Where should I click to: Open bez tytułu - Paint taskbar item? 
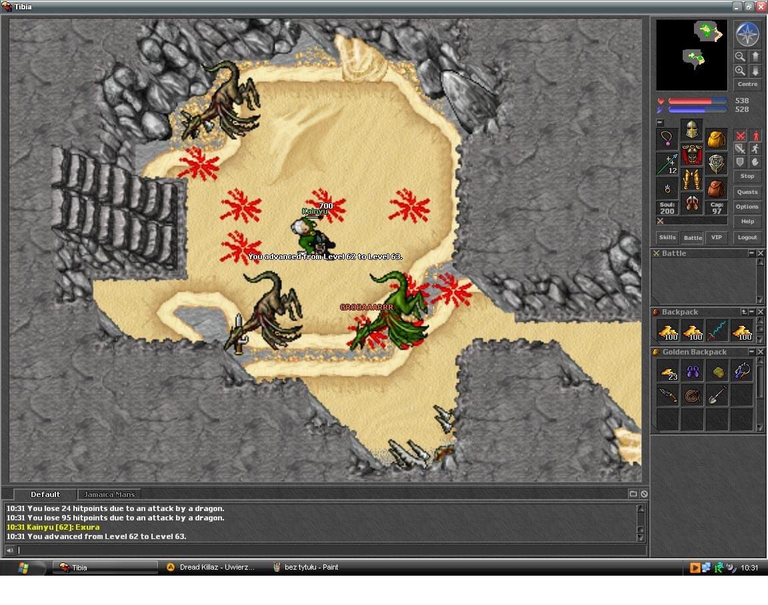click(306, 567)
